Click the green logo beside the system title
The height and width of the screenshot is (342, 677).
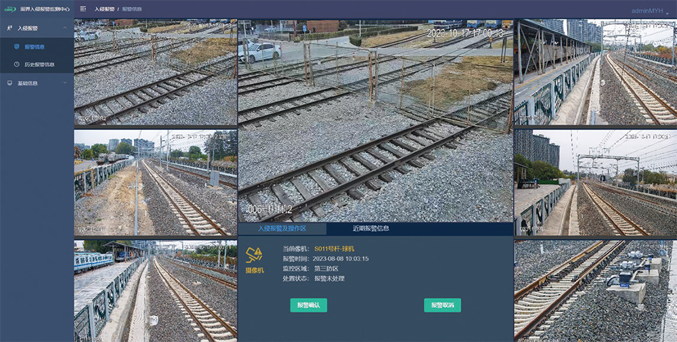[x=10, y=9]
